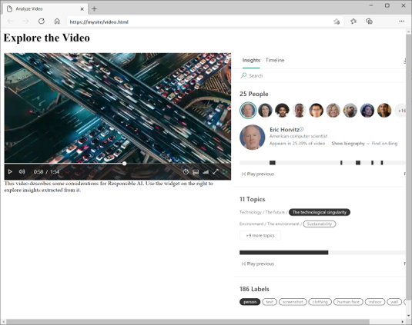
Task: Add page to favorites star icon
Action: [x=337, y=22]
